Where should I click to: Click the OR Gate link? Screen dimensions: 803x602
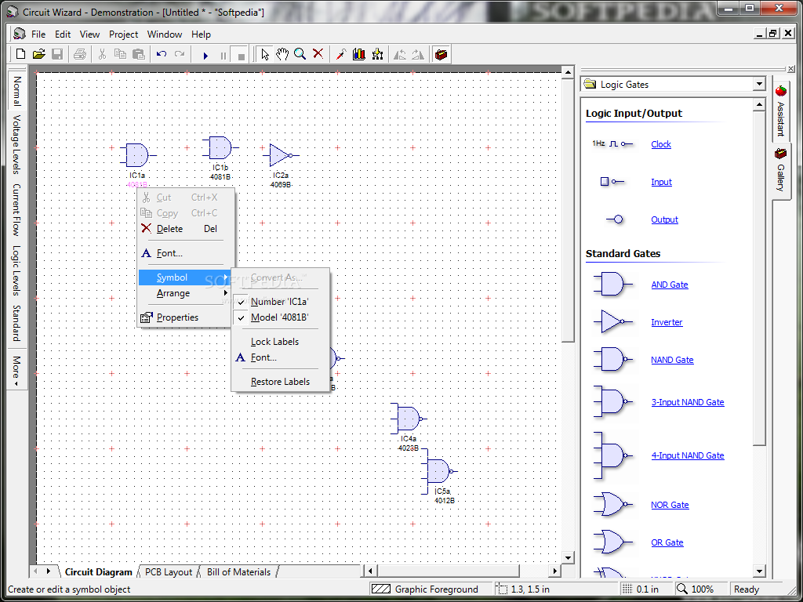pos(667,542)
